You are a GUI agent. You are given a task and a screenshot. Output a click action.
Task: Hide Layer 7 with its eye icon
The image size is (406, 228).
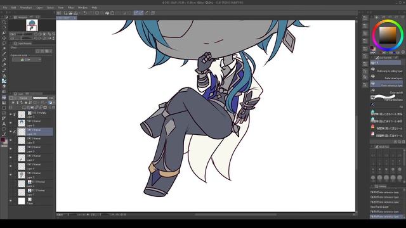(x=11, y=158)
